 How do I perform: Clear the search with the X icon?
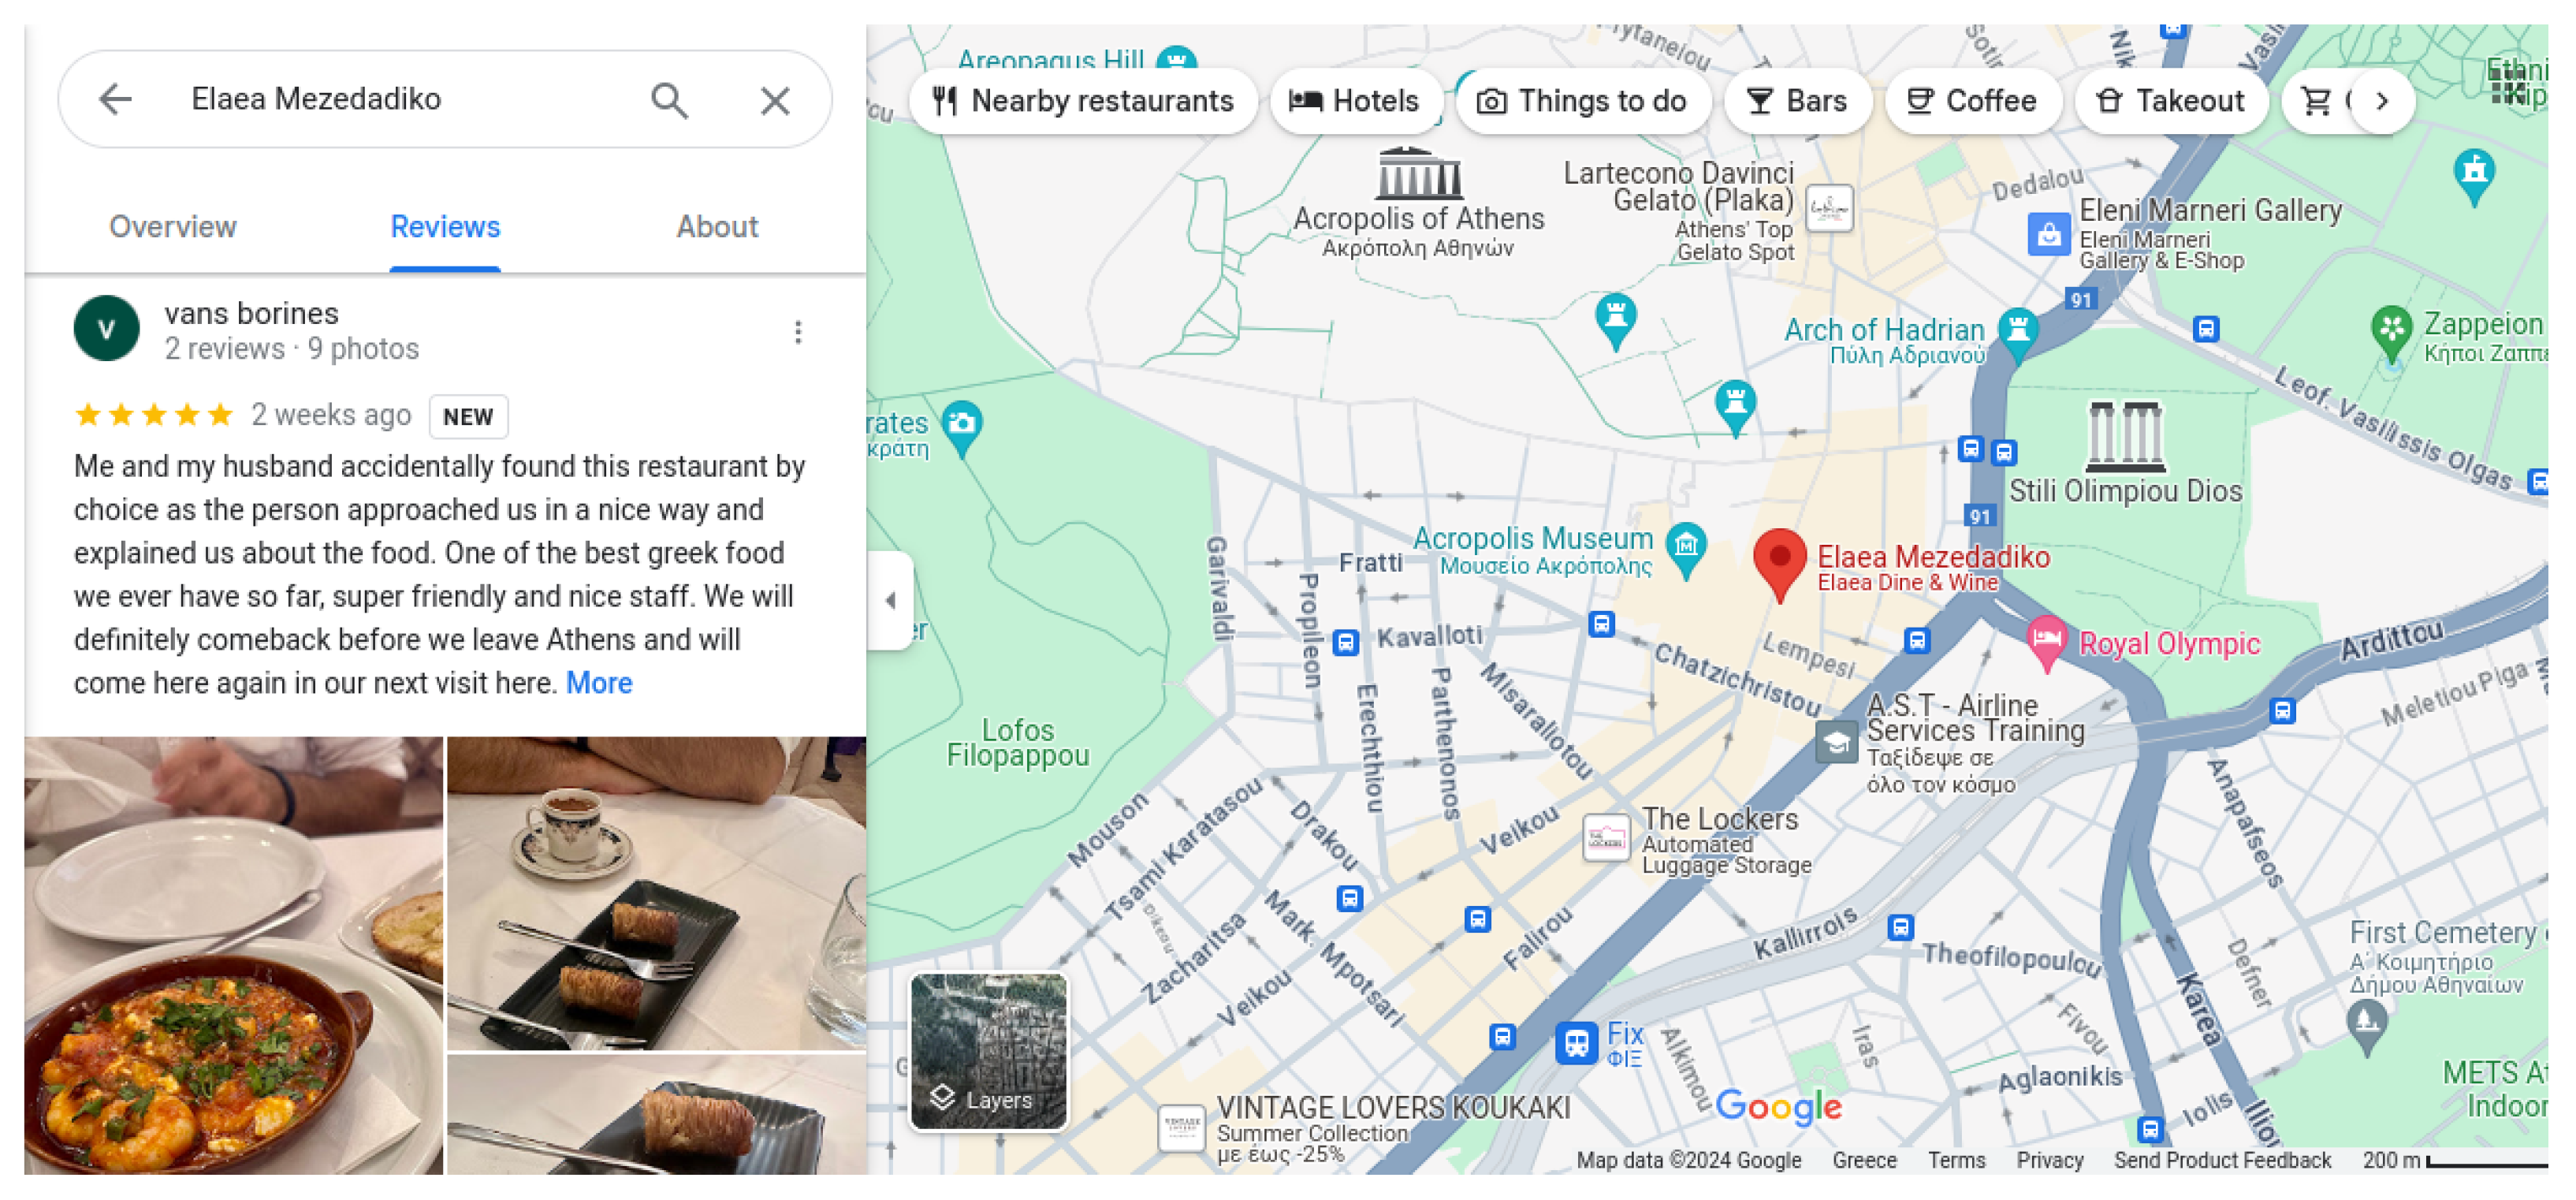[x=775, y=100]
